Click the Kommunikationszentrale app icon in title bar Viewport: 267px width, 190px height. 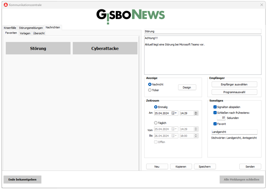click(6, 5)
